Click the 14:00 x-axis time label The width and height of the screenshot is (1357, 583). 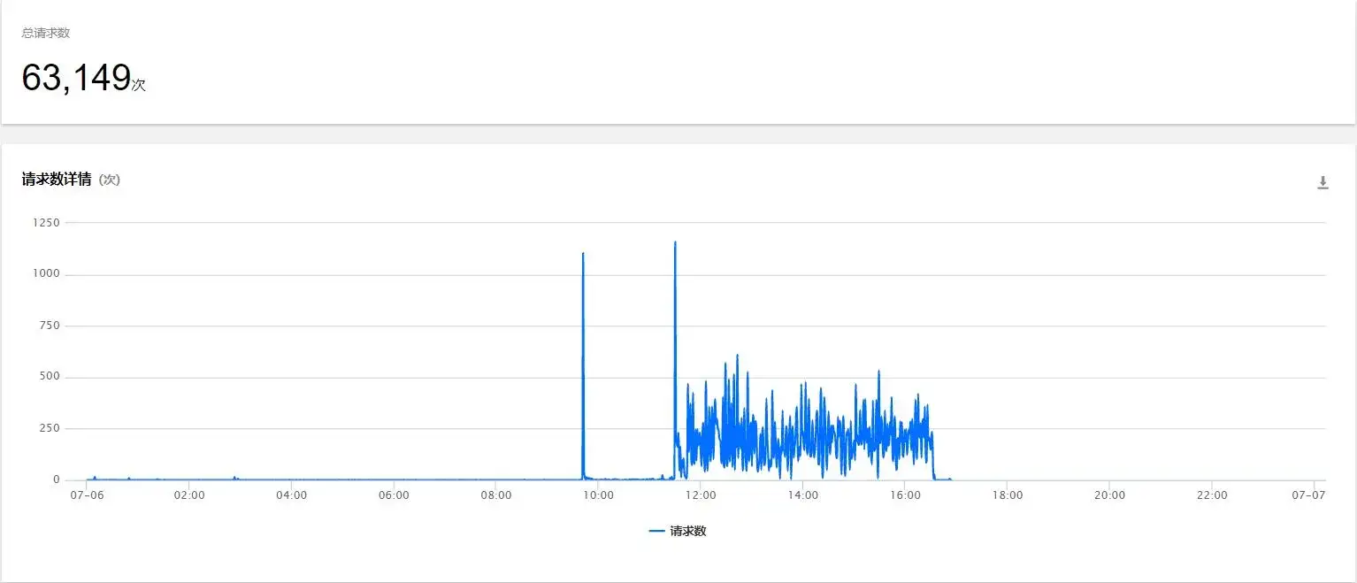coord(802,495)
